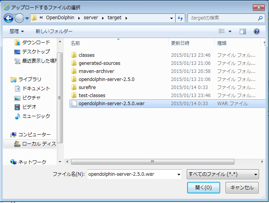269x203 pixels.
Task: Expand the arrow after target breadcrumb
Action: (126, 18)
